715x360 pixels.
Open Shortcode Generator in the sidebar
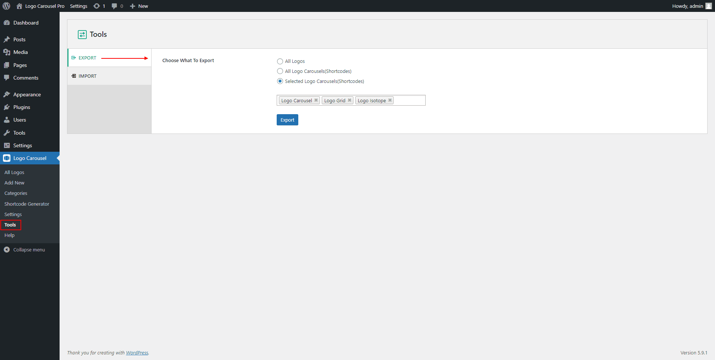27,204
